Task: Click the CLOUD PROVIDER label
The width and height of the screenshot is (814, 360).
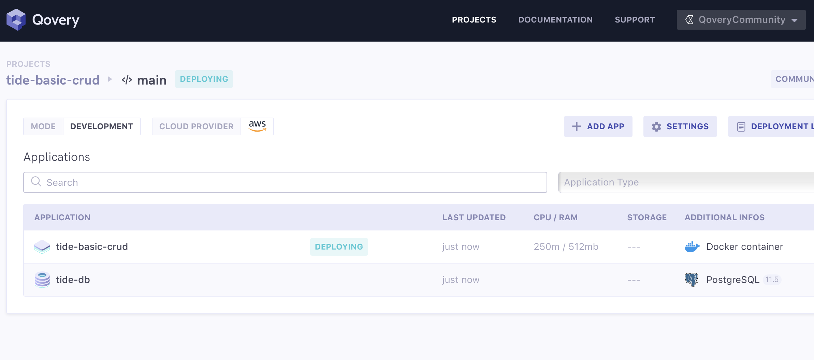Action: (197, 126)
